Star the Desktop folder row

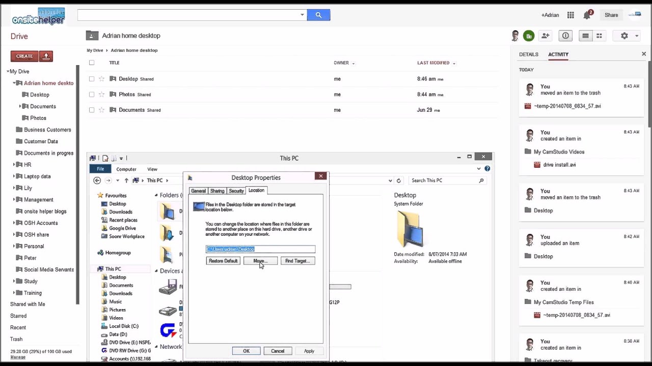(x=101, y=79)
